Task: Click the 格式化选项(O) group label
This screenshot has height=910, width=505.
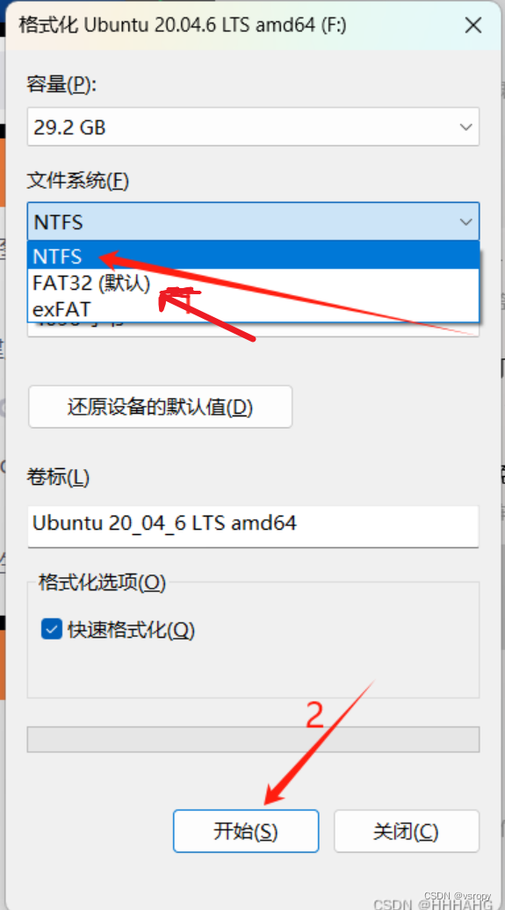Action: (x=102, y=582)
